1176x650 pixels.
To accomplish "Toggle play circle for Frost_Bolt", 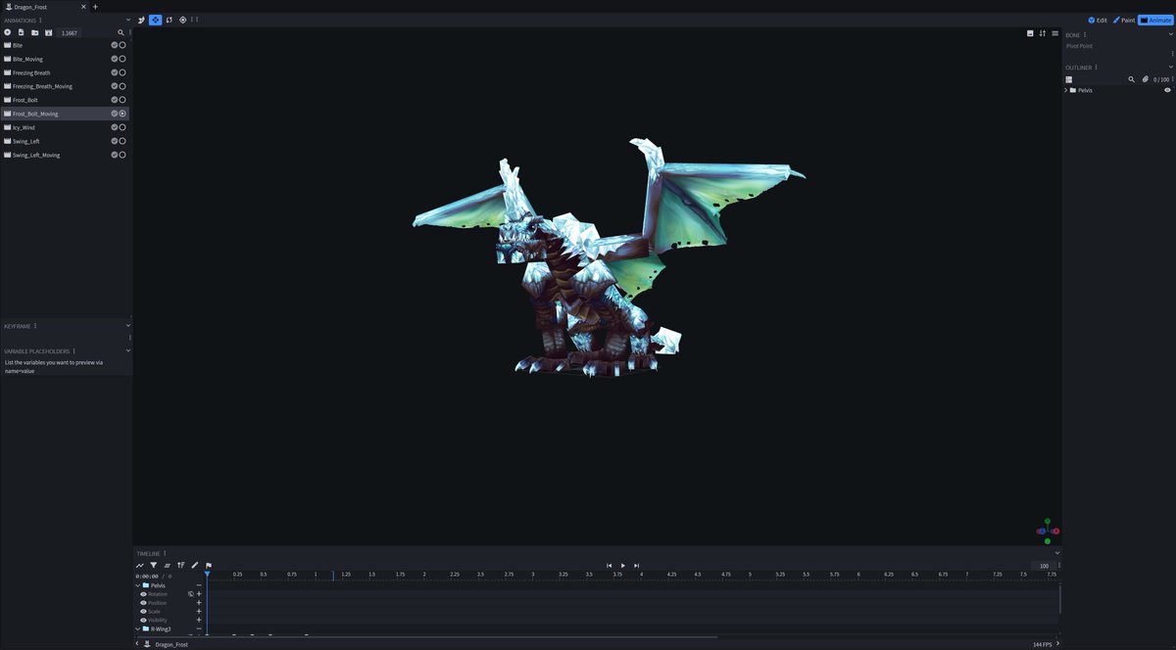I will (x=122, y=100).
